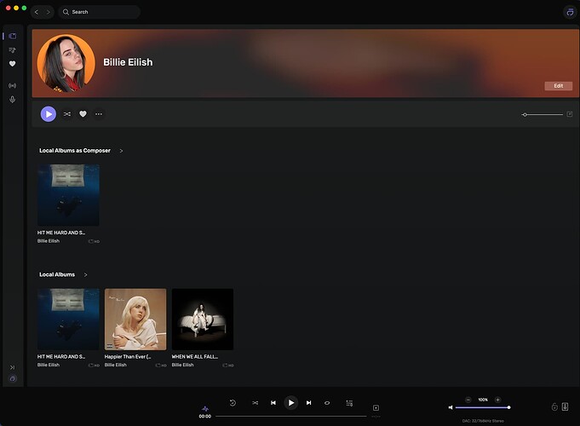Click the replay history icon in player
Viewport: 580px width, 426px height.
(233, 403)
